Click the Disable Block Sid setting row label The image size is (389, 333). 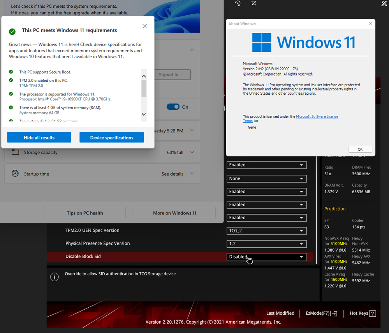click(x=83, y=256)
